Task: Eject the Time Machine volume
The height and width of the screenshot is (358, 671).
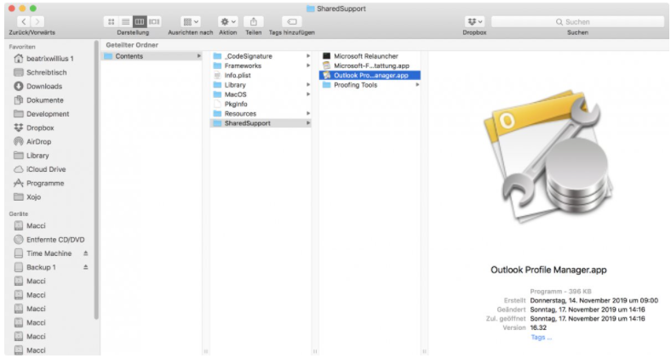Action: click(85, 253)
